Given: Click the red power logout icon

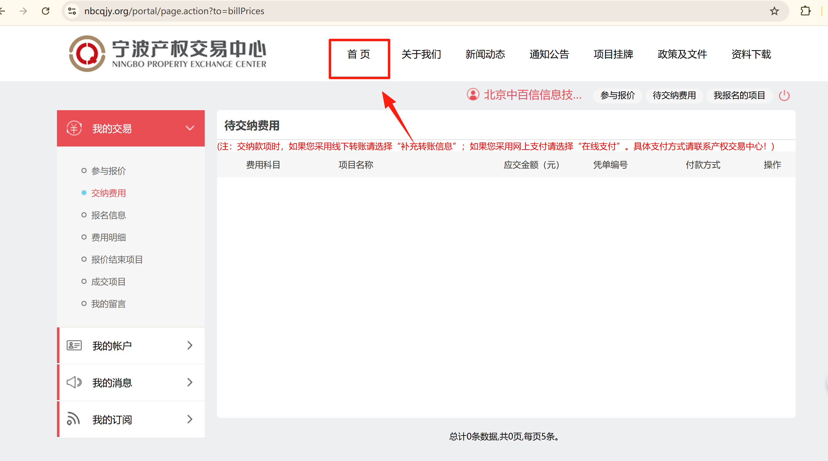Looking at the screenshot, I should click(x=784, y=95).
